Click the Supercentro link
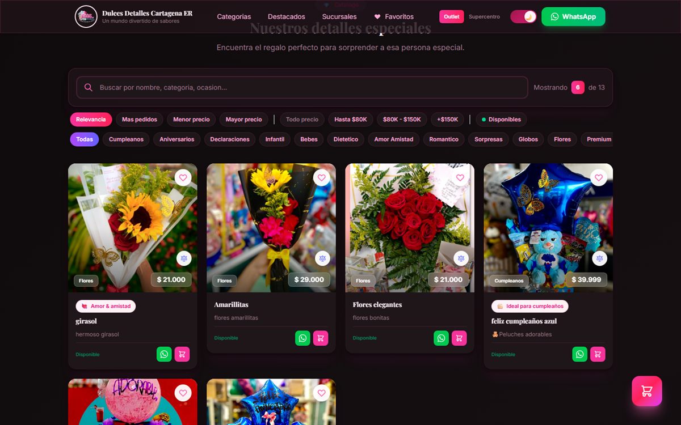This screenshot has height=425, width=681. point(484,16)
